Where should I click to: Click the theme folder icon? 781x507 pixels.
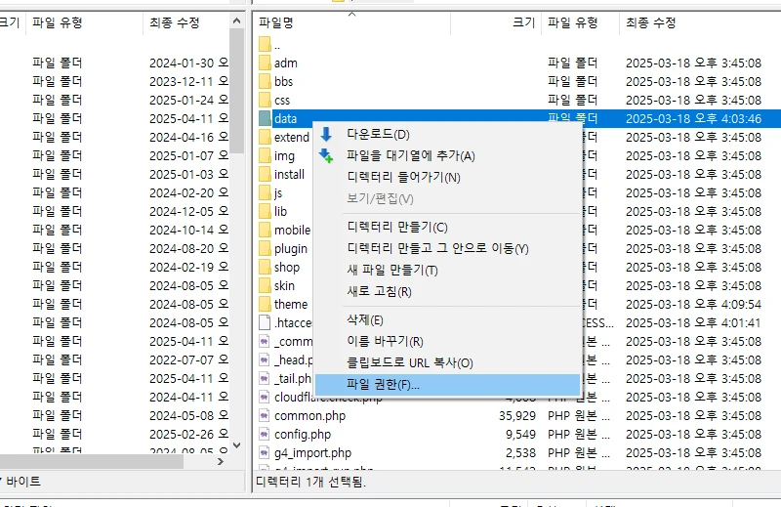(265, 304)
